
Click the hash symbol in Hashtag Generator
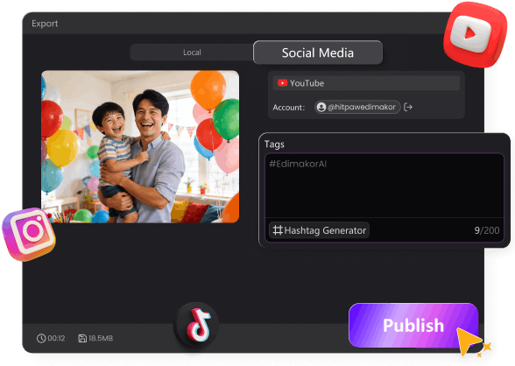[278, 230]
